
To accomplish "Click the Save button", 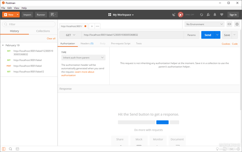I will coord(227,35).
